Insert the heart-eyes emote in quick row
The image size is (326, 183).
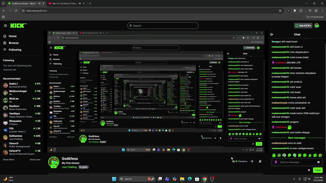tap(320, 155)
